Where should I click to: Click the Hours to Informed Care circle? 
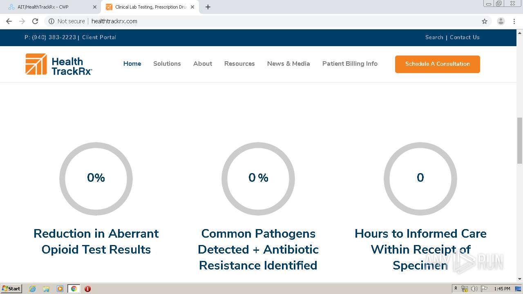[420, 178]
